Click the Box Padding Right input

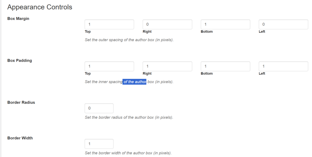point(167,66)
